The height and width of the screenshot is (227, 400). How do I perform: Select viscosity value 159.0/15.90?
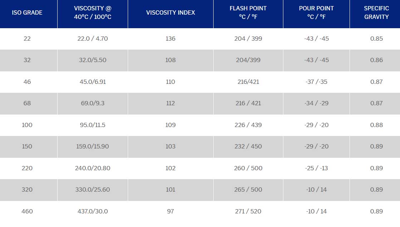[93, 146]
